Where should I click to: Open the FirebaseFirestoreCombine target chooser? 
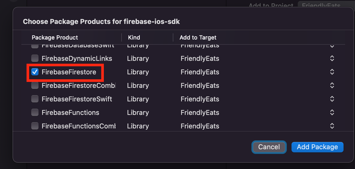[x=332, y=85]
